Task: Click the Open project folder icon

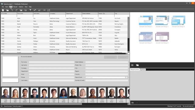Action: click(x=7, y=10)
